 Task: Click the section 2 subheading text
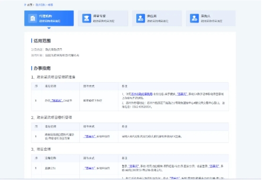pyautogui.click(x=52, y=117)
